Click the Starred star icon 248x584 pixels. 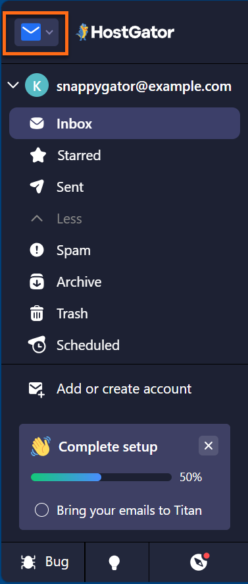pos(37,156)
